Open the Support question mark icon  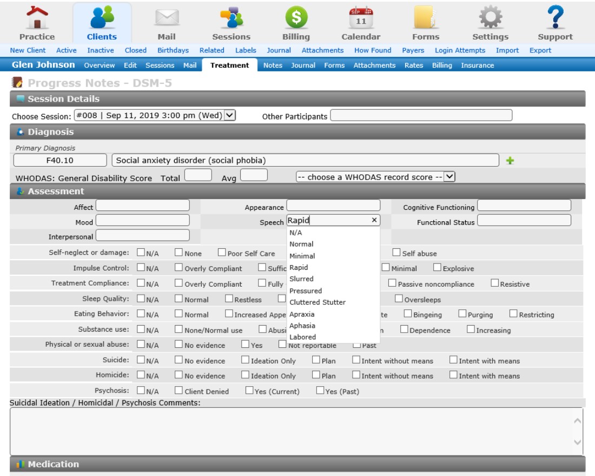pos(555,17)
